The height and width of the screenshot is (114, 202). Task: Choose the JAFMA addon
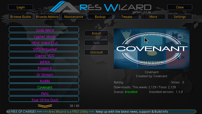point(44,61)
